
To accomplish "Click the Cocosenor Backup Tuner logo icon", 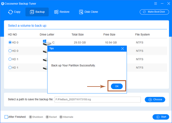I will tap(3, 4).
